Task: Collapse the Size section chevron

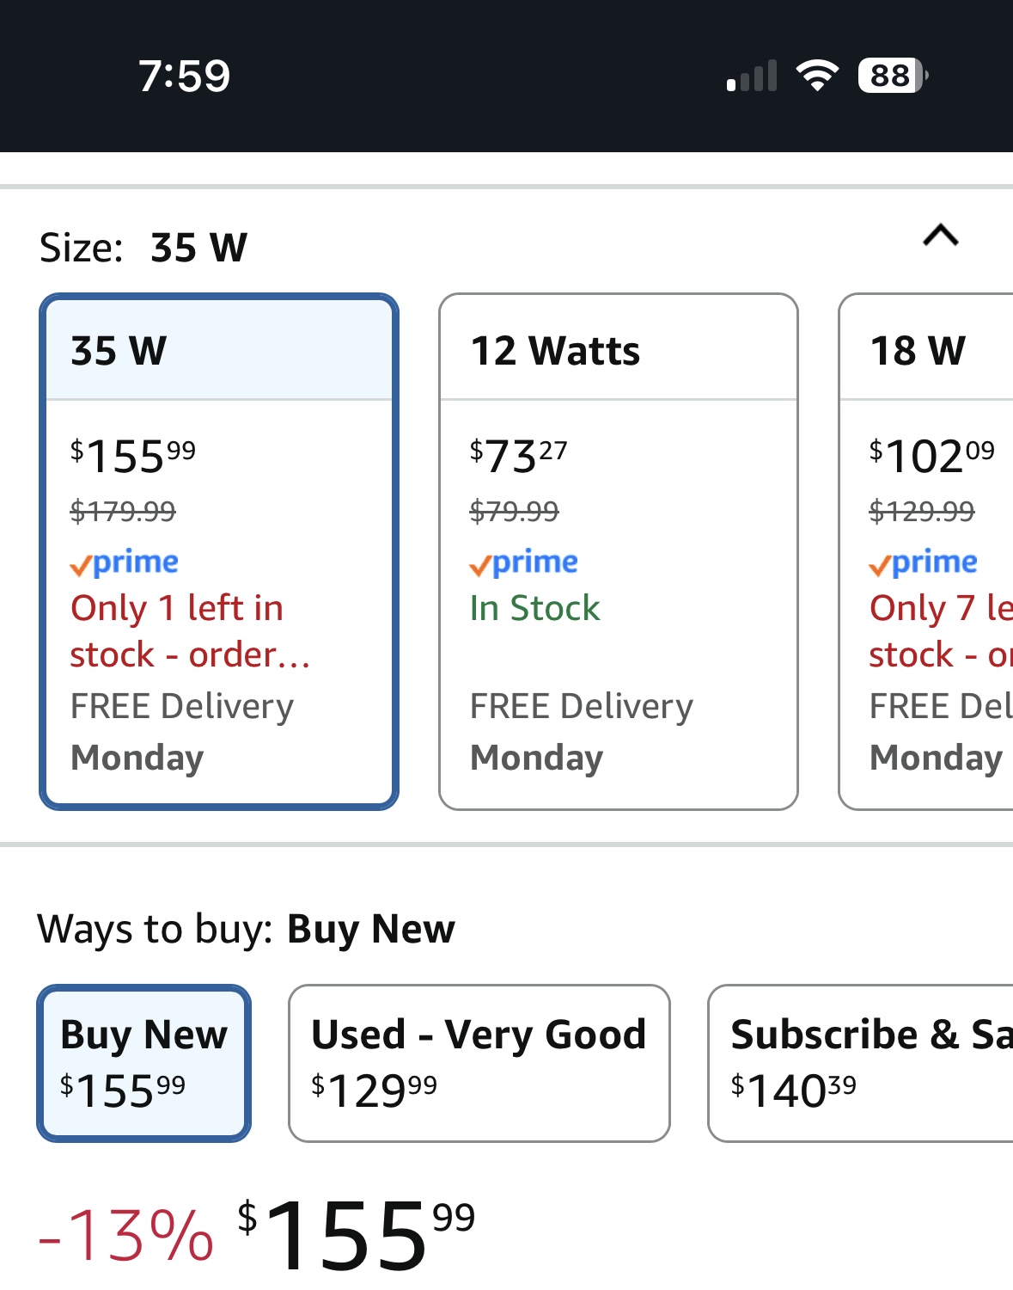Action: [x=941, y=235]
